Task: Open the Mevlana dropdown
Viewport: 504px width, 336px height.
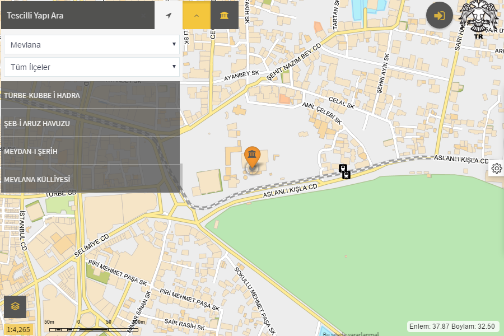Action: click(92, 45)
